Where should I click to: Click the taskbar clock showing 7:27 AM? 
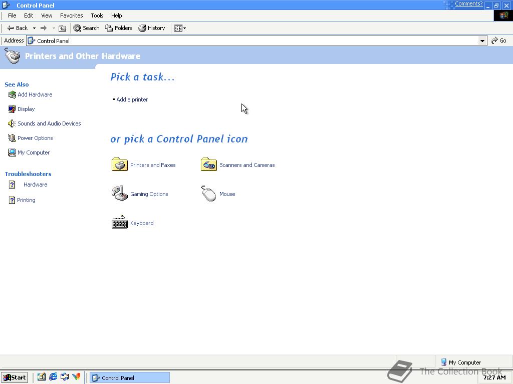[494, 377]
